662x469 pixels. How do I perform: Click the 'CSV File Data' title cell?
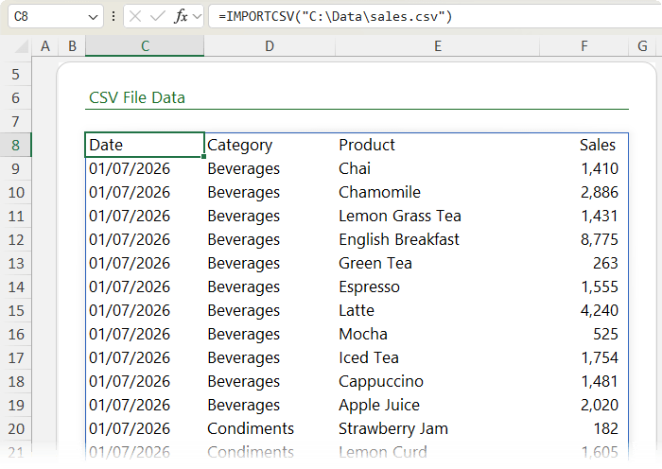tap(137, 97)
